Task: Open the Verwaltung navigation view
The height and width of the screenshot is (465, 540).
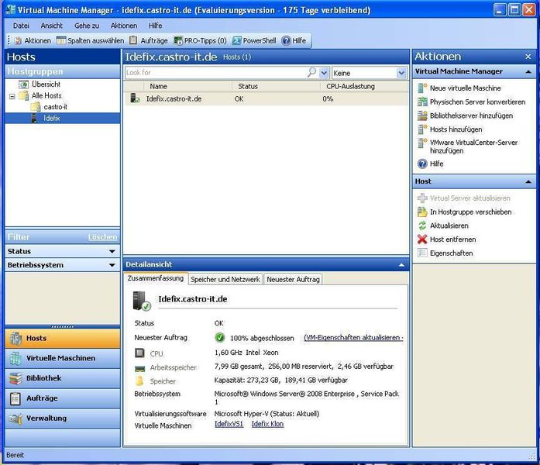Action: point(62,418)
